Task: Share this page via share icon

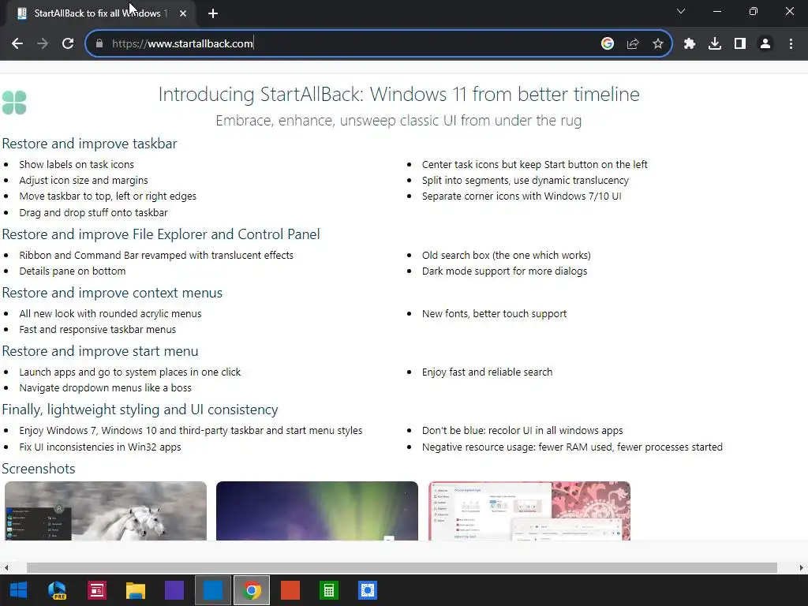Action: (633, 44)
